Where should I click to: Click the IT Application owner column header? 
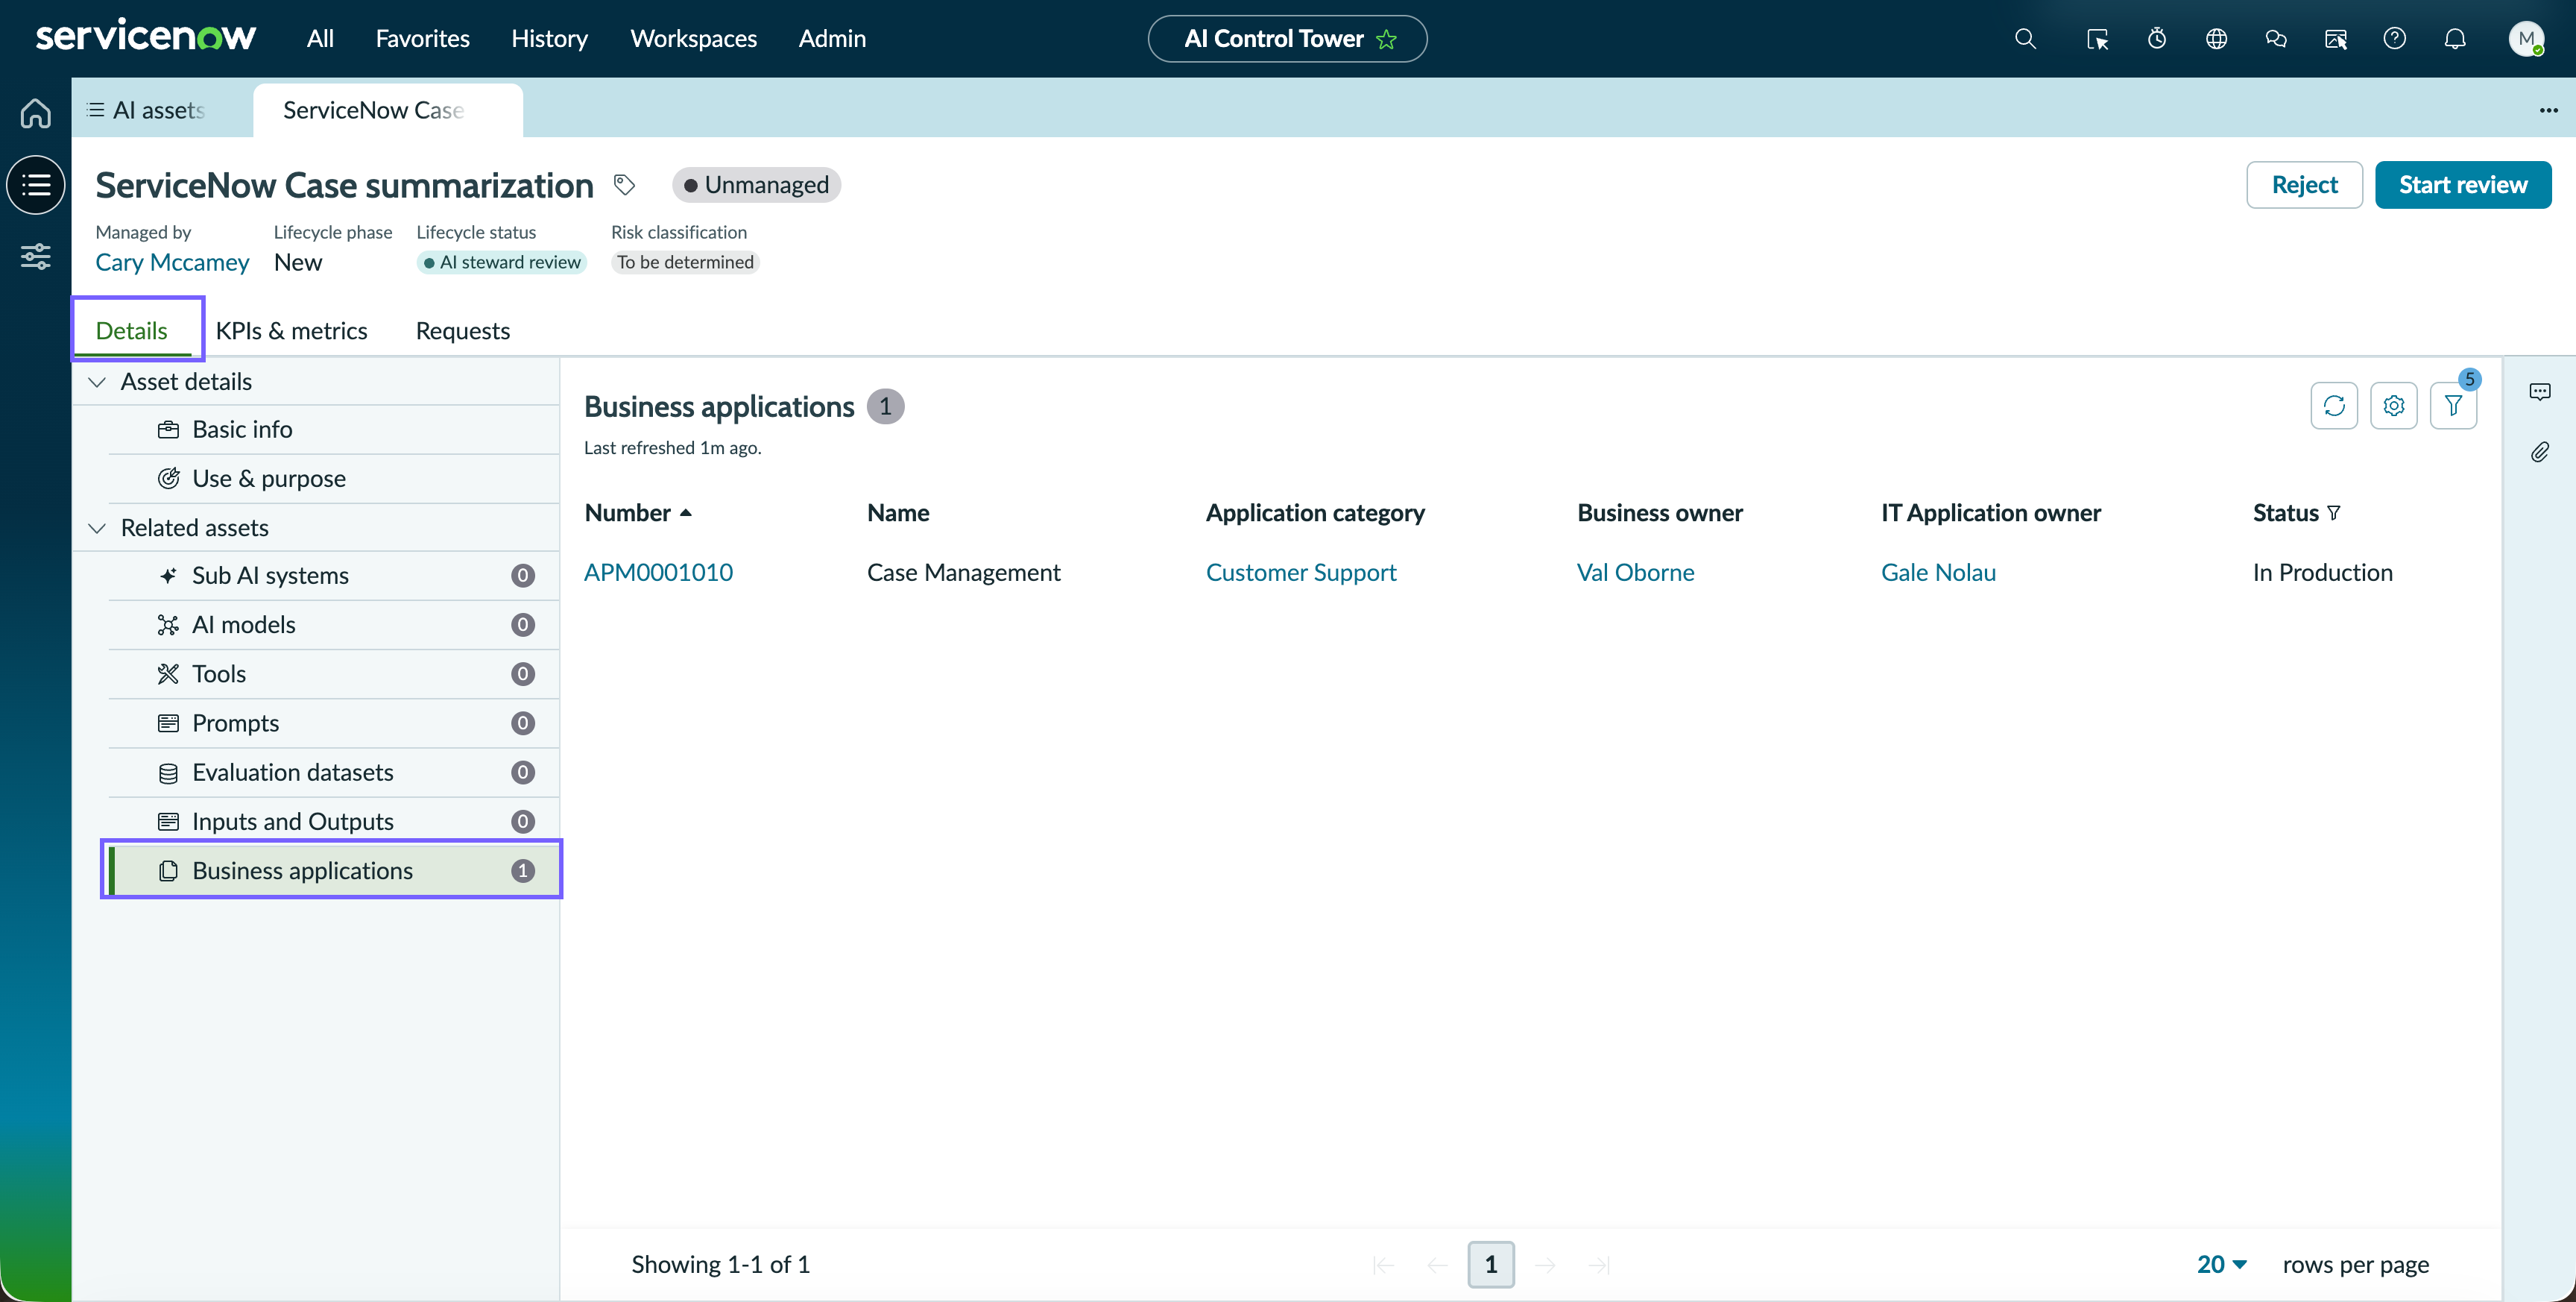click(x=1991, y=513)
